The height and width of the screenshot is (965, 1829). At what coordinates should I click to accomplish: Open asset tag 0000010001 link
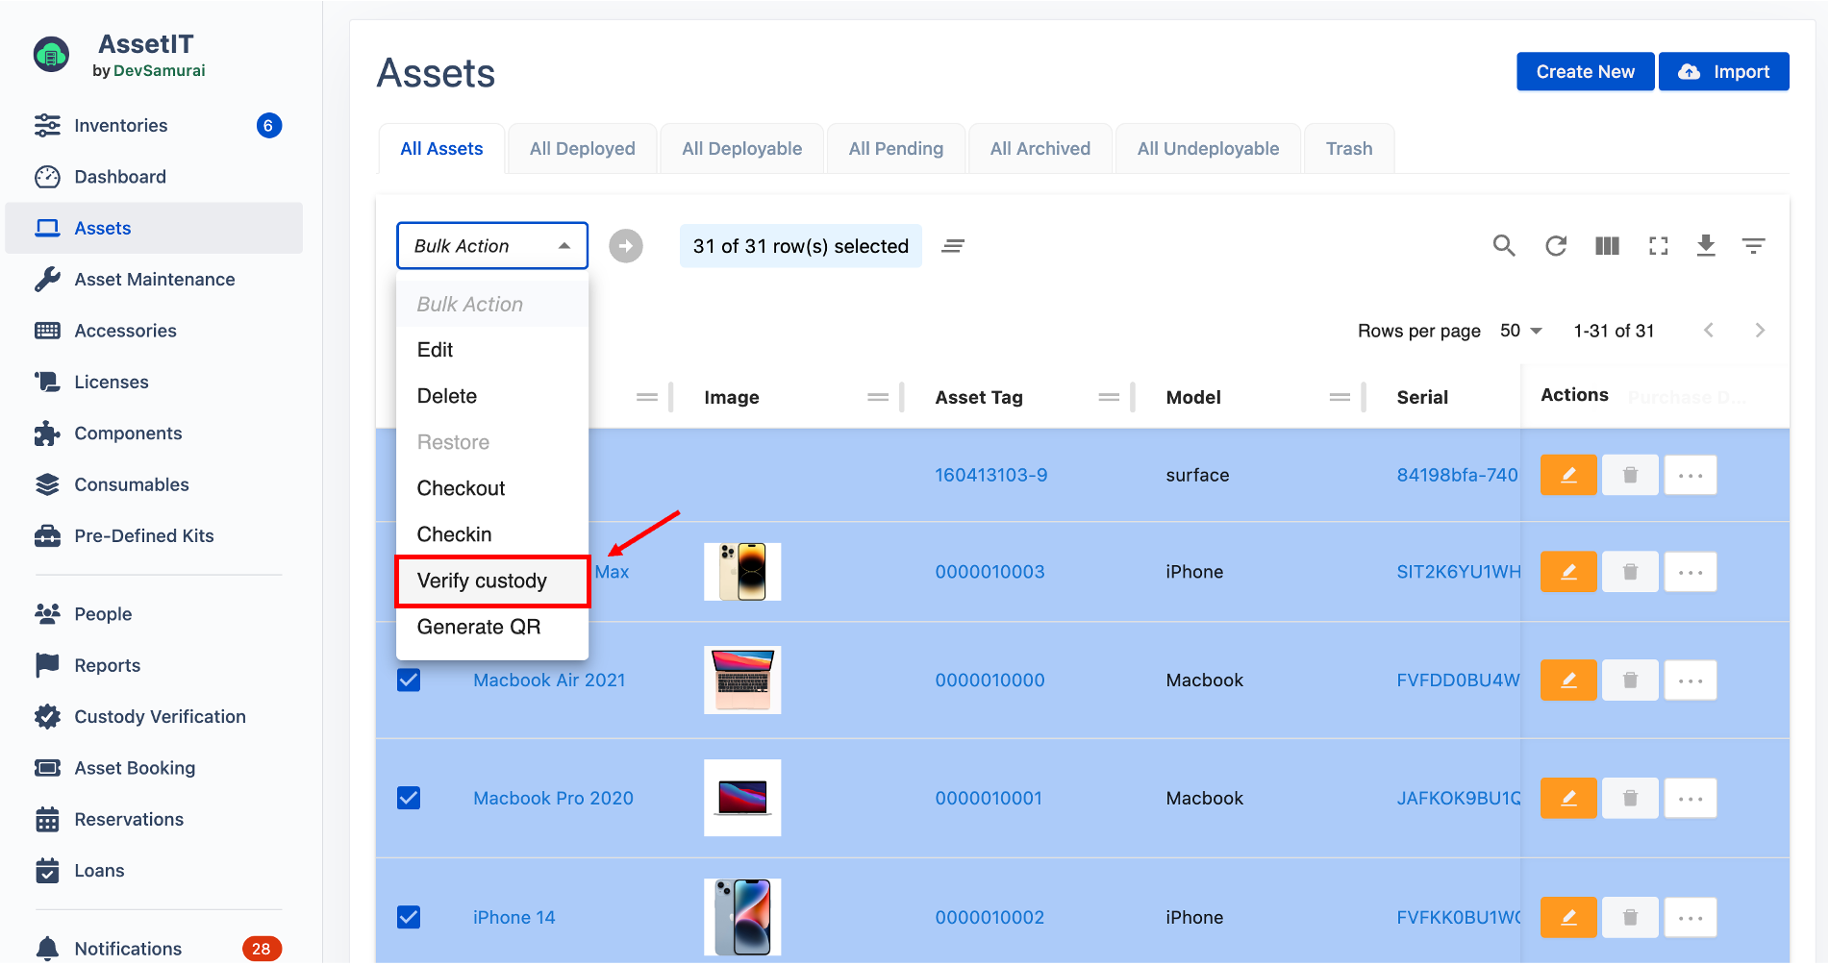pos(989,799)
